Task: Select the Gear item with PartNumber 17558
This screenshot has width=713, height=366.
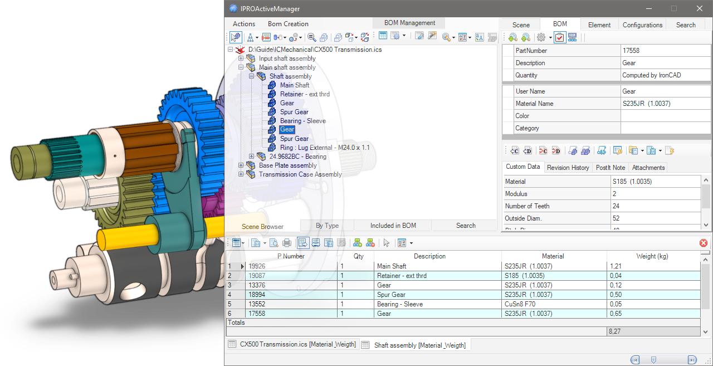Action: [x=287, y=129]
